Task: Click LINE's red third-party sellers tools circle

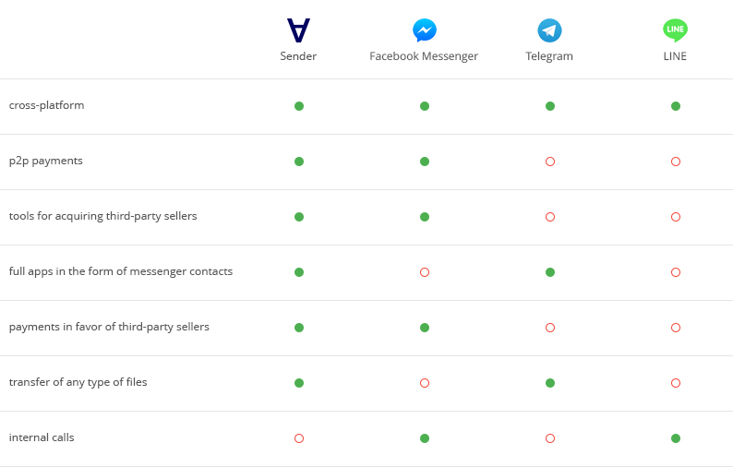Action: pos(676,217)
